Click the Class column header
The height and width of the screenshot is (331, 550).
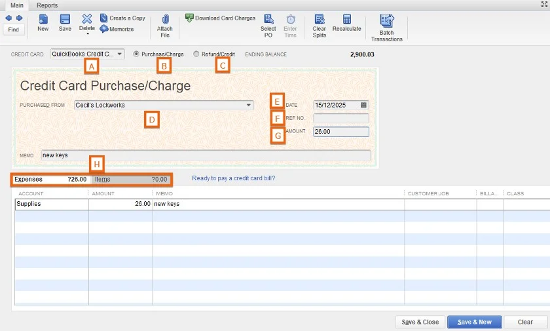515,193
